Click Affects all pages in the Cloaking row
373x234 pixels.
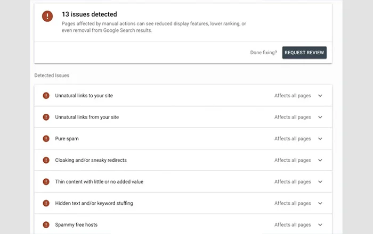(293, 160)
